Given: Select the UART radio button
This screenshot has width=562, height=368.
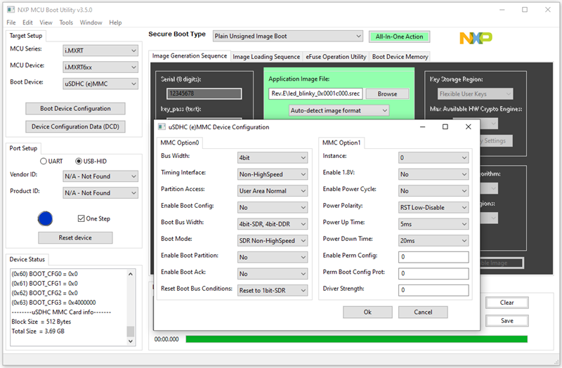Looking at the screenshot, I should pos(44,162).
